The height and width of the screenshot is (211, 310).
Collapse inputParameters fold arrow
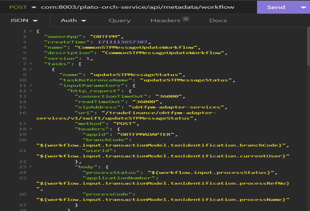pos(30,86)
